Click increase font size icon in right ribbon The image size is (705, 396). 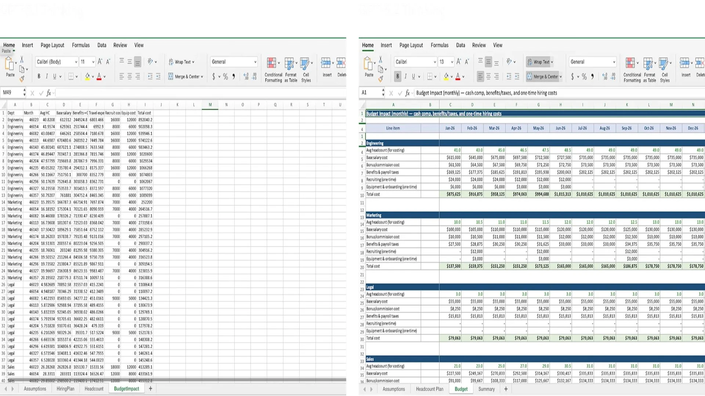pyautogui.click(x=459, y=62)
